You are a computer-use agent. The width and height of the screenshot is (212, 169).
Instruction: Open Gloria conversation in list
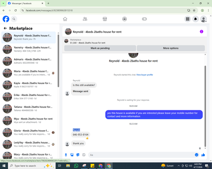[x=28, y=132]
